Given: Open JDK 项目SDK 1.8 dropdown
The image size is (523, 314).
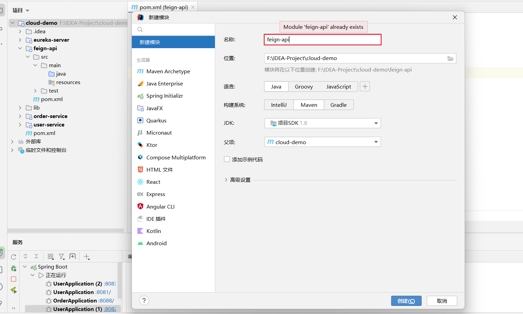Looking at the screenshot, I should (323, 123).
